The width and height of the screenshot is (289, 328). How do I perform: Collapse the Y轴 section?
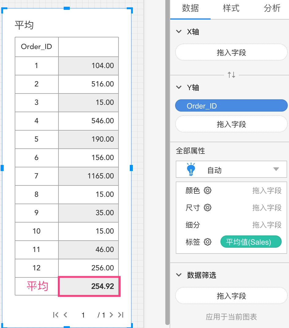point(179,87)
